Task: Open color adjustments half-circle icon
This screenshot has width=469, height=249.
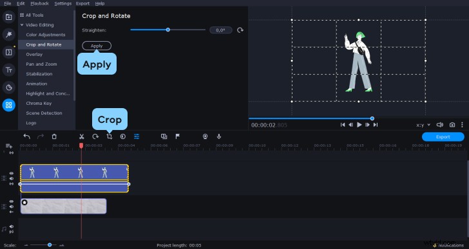Action: 122,136
